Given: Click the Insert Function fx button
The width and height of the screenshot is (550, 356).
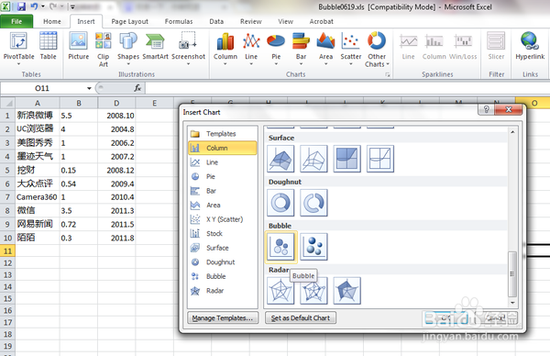Looking at the screenshot, I should click(137, 88).
